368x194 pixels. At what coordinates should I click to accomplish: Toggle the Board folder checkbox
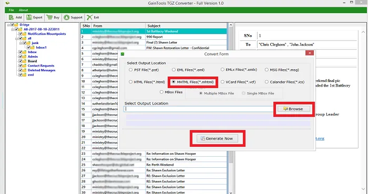pos(21,61)
